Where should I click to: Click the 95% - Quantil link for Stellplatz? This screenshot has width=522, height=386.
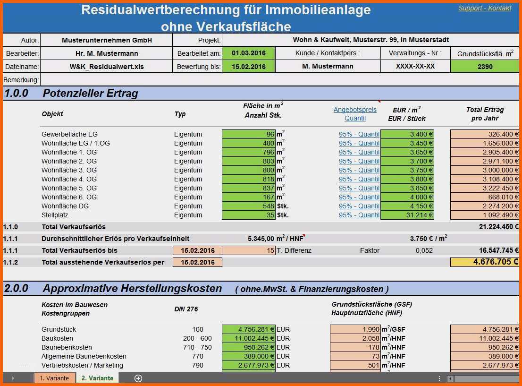click(359, 215)
